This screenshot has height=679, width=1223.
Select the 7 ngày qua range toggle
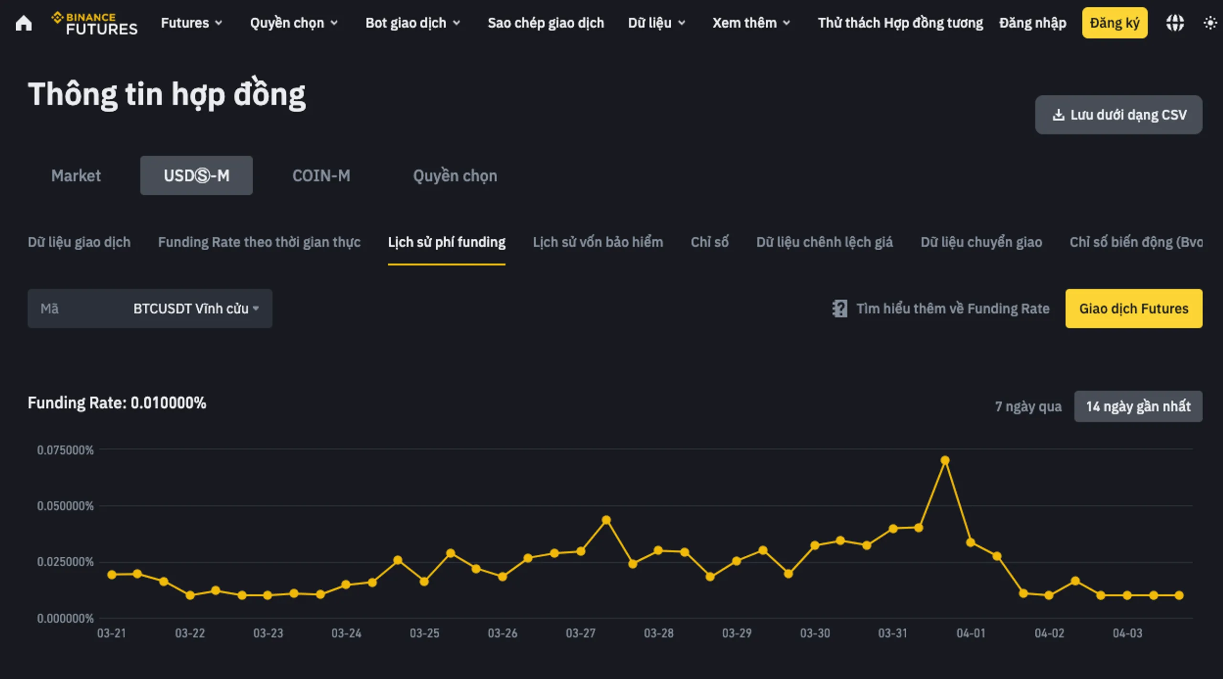(1028, 406)
